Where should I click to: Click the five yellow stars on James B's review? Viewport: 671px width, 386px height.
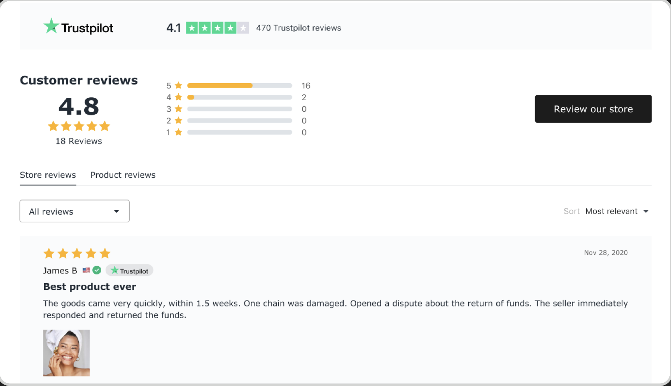coord(76,253)
